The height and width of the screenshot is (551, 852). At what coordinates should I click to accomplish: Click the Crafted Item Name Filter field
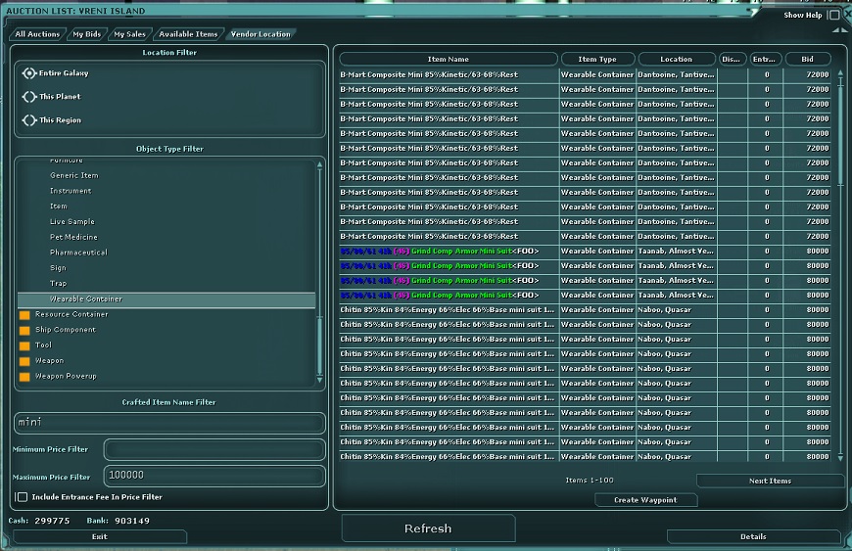[x=169, y=423]
